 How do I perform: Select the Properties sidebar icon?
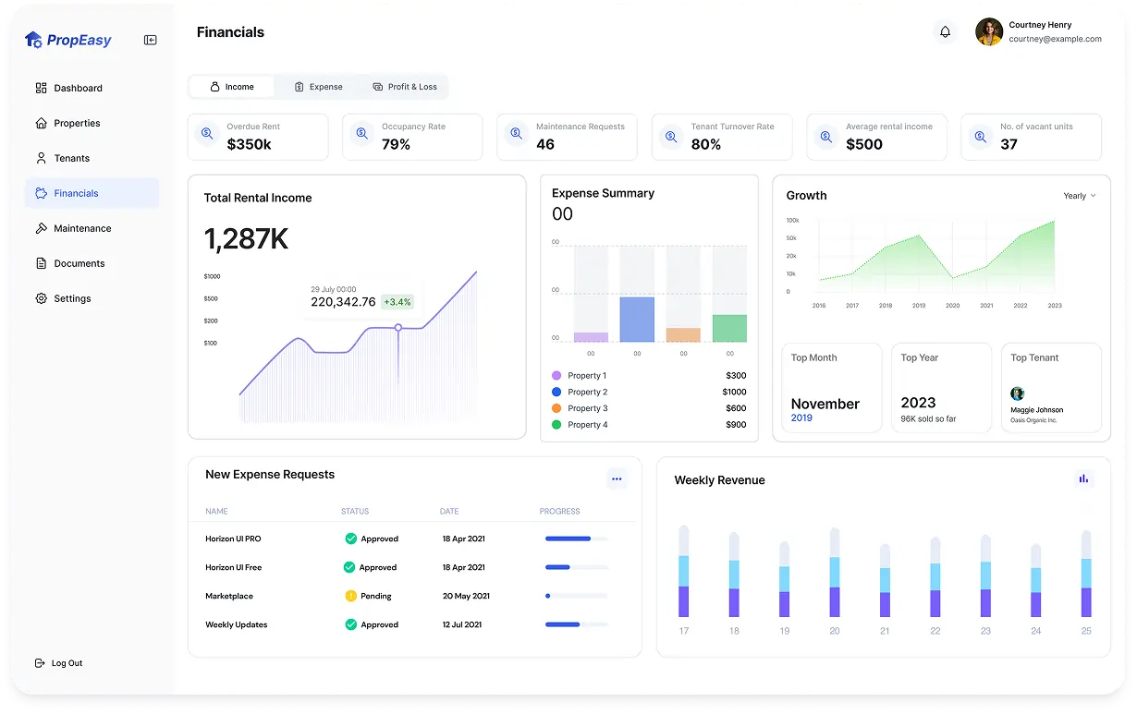tap(43, 123)
